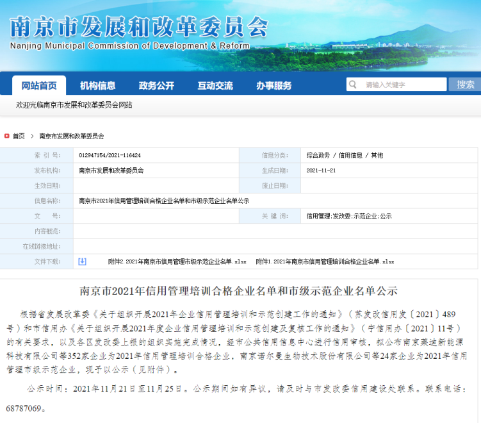Image resolution: width=481 pixels, height=423 pixels.
Task: Click the 关键词 label cell
Action: click(x=270, y=216)
